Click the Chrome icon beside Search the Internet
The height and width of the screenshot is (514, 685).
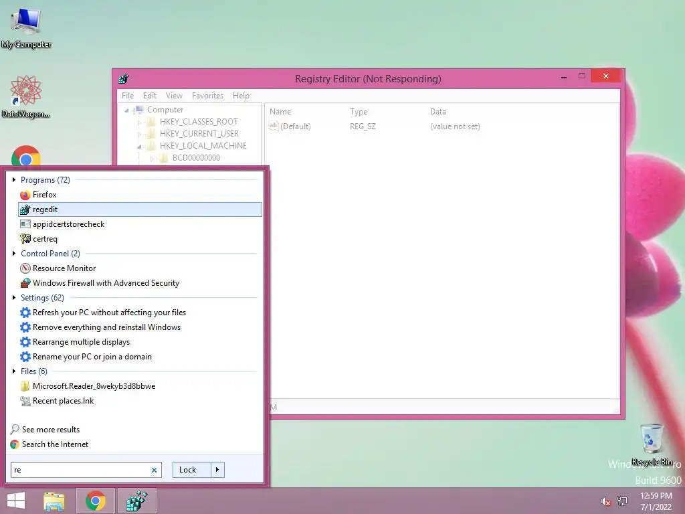[x=15, y=444]
